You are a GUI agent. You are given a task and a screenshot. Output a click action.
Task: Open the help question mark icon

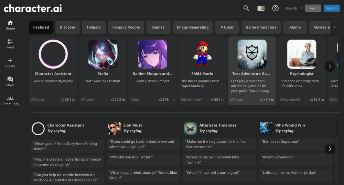pos(275,8)
